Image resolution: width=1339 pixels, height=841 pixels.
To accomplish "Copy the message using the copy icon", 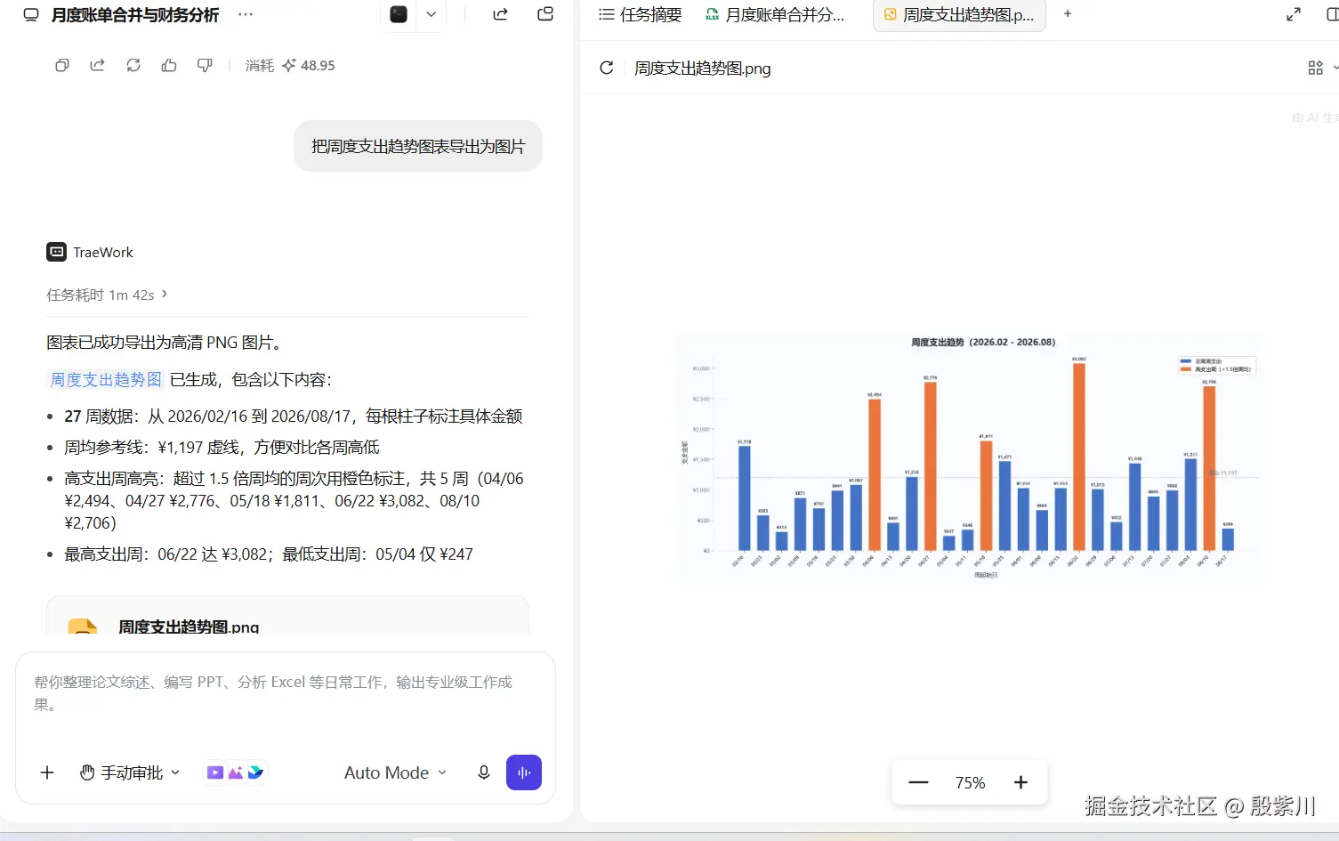I will coord(62,65).
